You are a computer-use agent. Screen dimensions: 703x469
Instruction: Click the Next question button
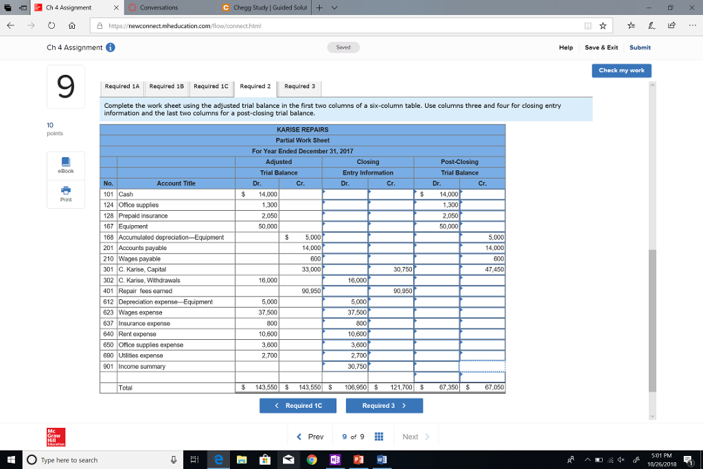coord(415,437)
